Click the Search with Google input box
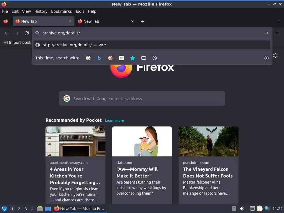The image size is (284, 213). (142, 98)
